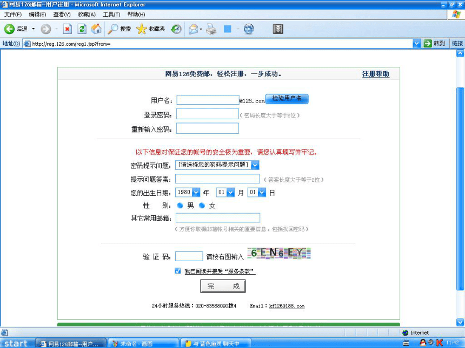Viewport: 465px width, 348px height.
Task: Click the Start button
Action: click(16, 343)
